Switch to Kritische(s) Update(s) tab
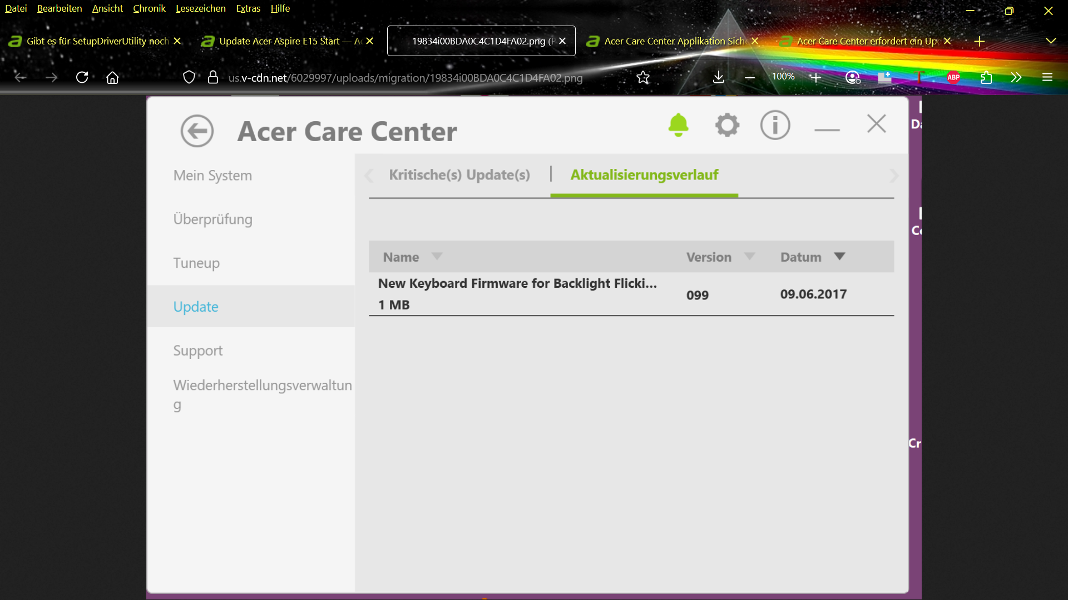 pyautogui.click(x=459, y=174)
